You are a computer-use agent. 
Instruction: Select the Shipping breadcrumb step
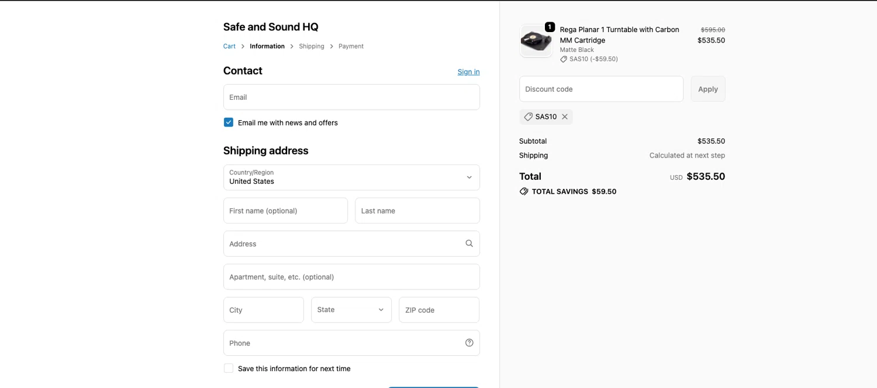point(312,46)
